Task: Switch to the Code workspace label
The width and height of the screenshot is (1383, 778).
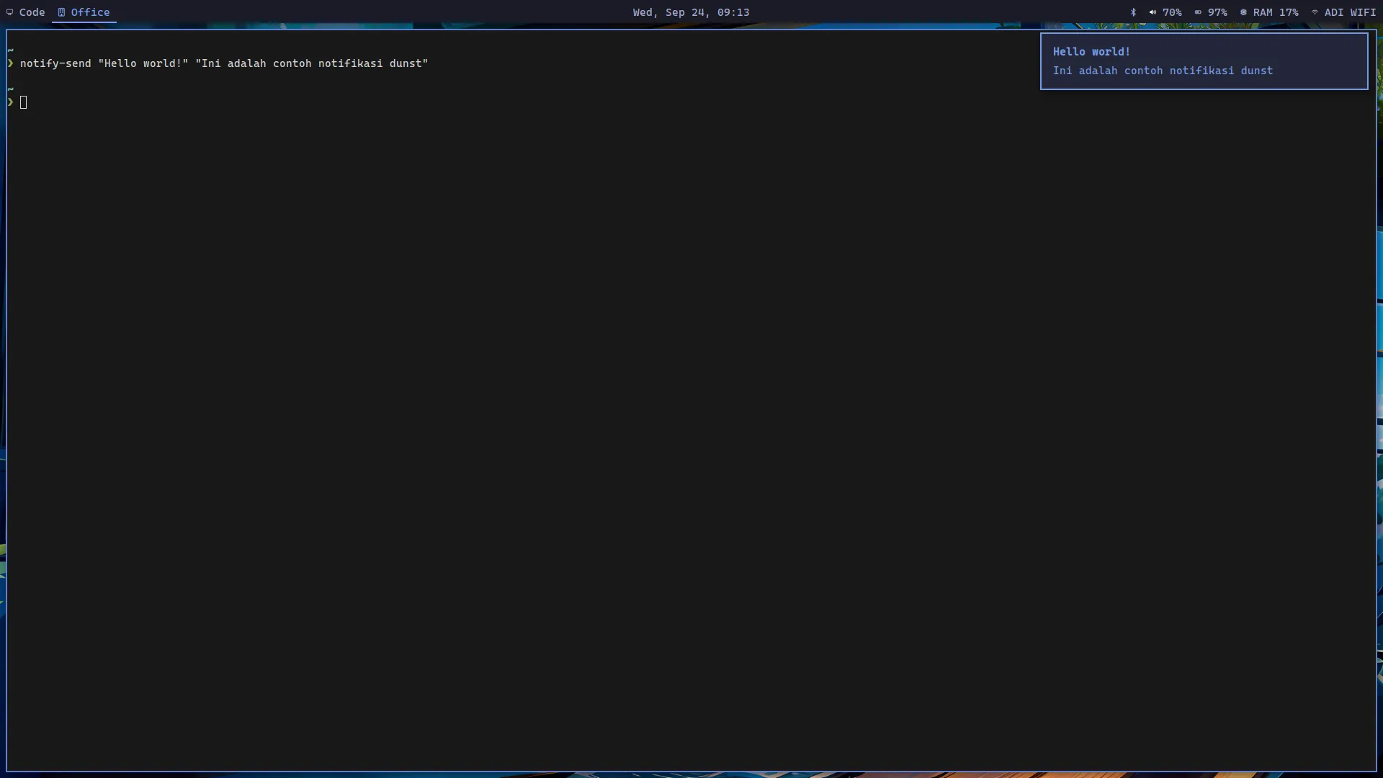Action: (x=32, y=12)
